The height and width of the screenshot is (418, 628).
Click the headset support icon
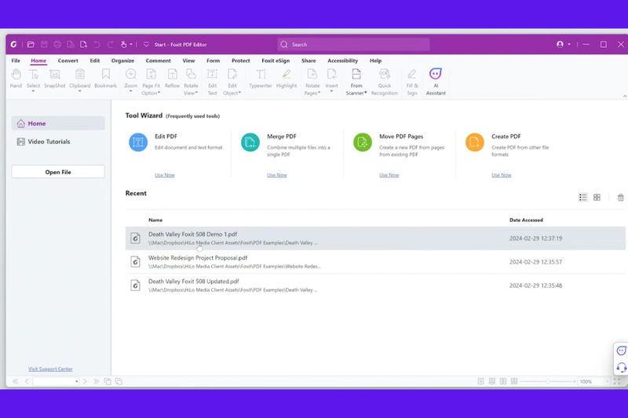pos(621,367)
